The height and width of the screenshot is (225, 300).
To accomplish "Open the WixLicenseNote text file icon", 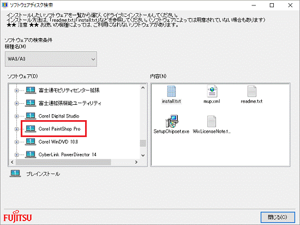I will click(x=212, y=121).
